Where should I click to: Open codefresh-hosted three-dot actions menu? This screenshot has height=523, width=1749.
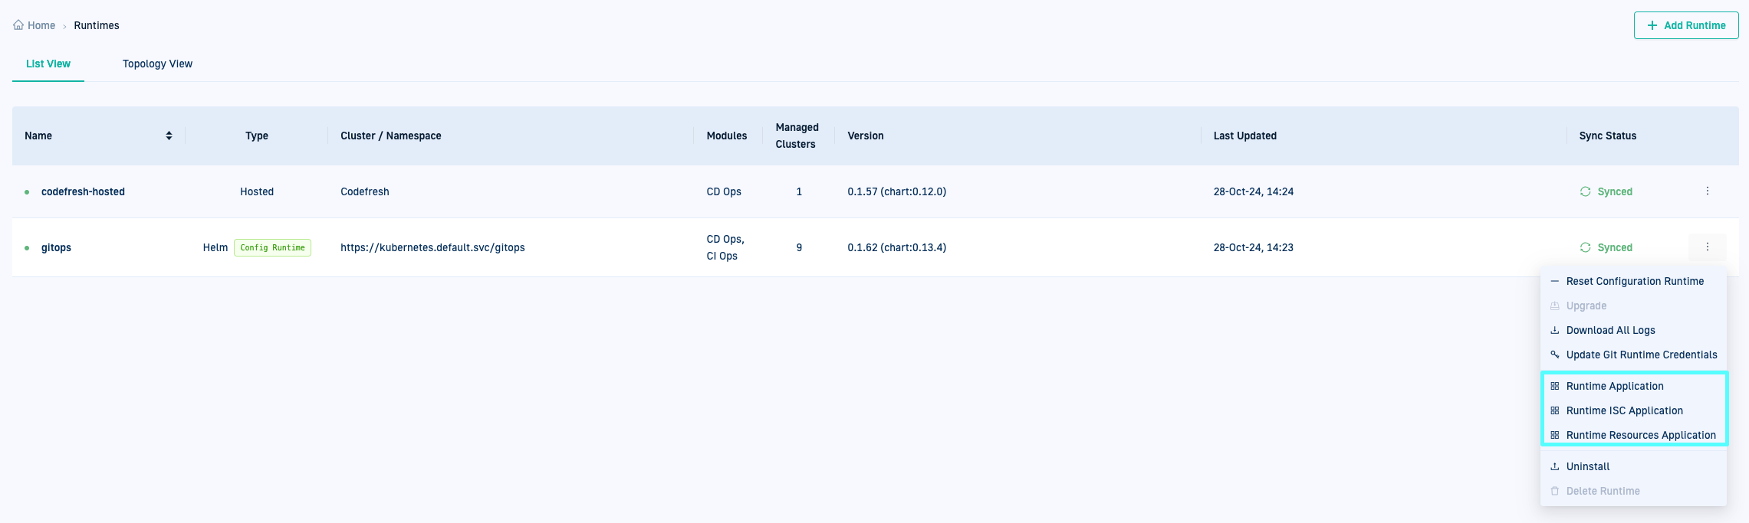pyautogui.click(x=1707, y=191)
